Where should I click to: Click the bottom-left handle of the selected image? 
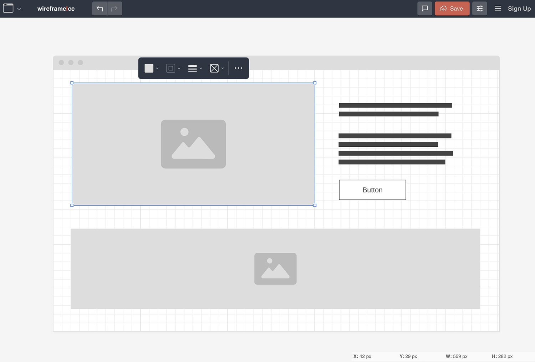(x=72, y=205)
